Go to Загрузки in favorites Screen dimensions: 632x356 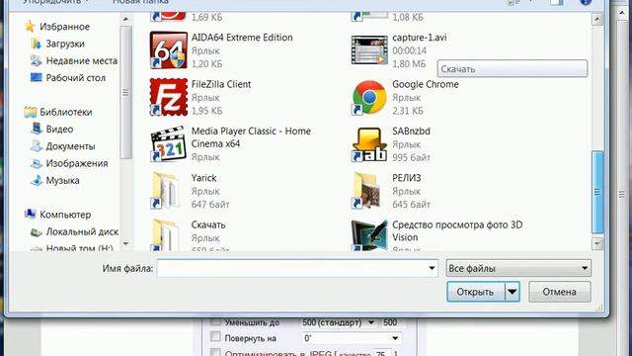(x=65, y=44)
